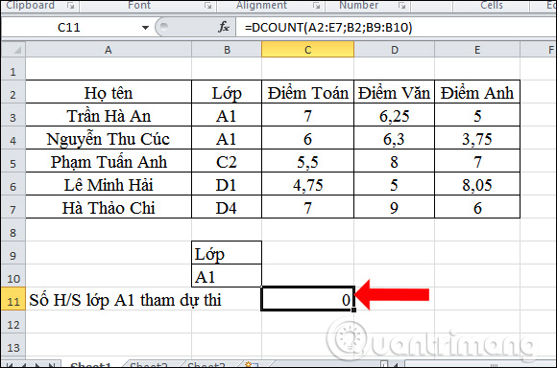The height and width of the screenshot is (368, 557).
Task: Select column C header
Action: (x=307, y=50)
